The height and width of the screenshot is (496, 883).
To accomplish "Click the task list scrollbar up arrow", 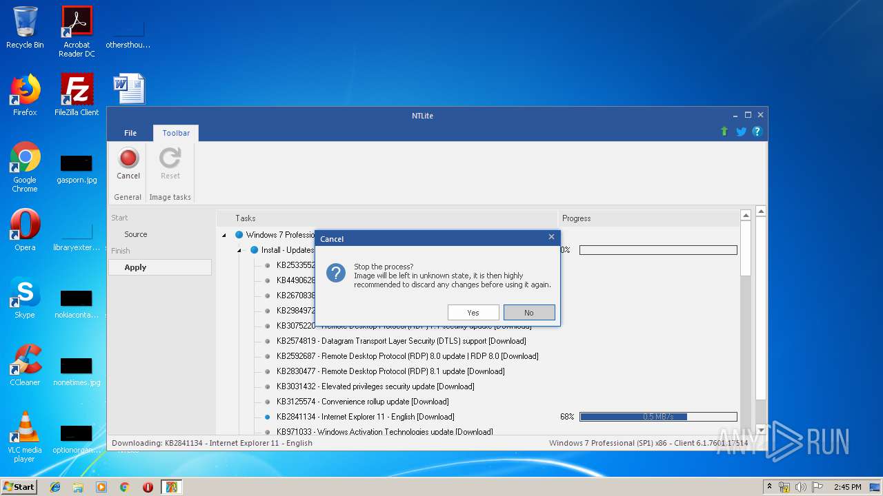I will 746,216.
